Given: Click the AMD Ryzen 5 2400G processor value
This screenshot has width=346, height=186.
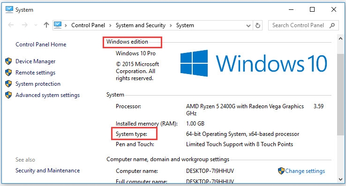Looking at the screenshot, I should (x=245, y=106).
